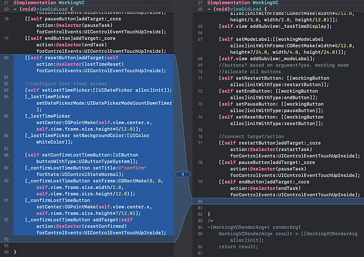Click line number 76 in the gutter
Viewport: 364px width, 257px height.
tap(200, 137)
